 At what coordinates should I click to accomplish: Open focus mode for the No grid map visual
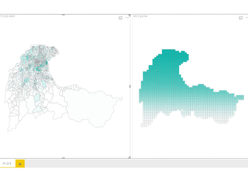(241, 18)
